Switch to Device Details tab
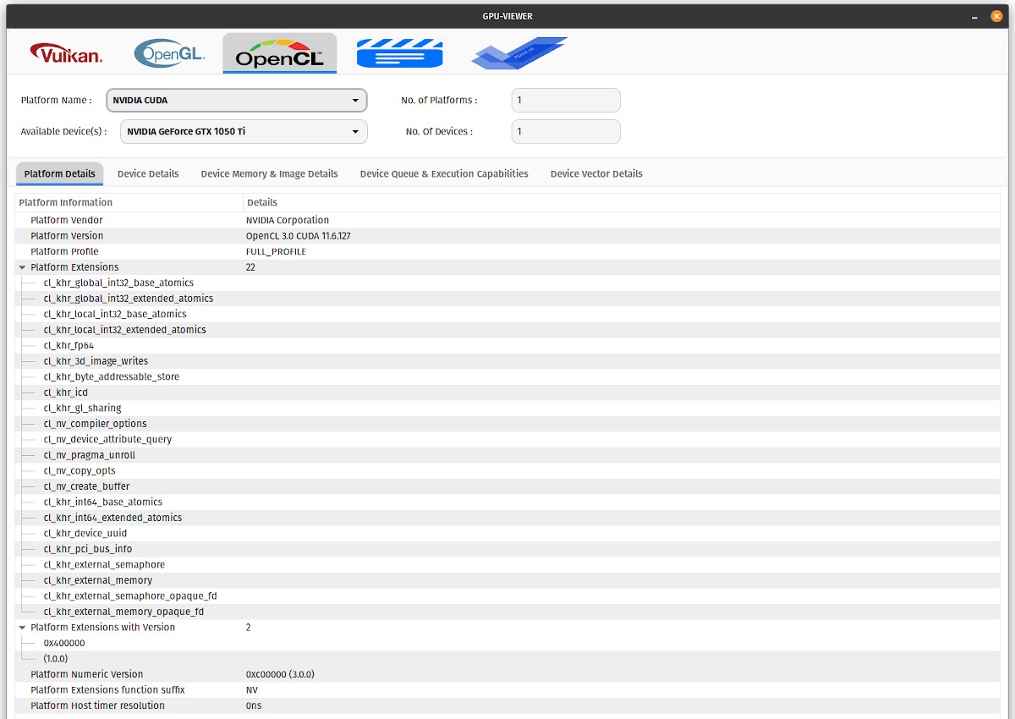Image resolution: width=1015 pixels, height=719 pixels. point(148,173)
